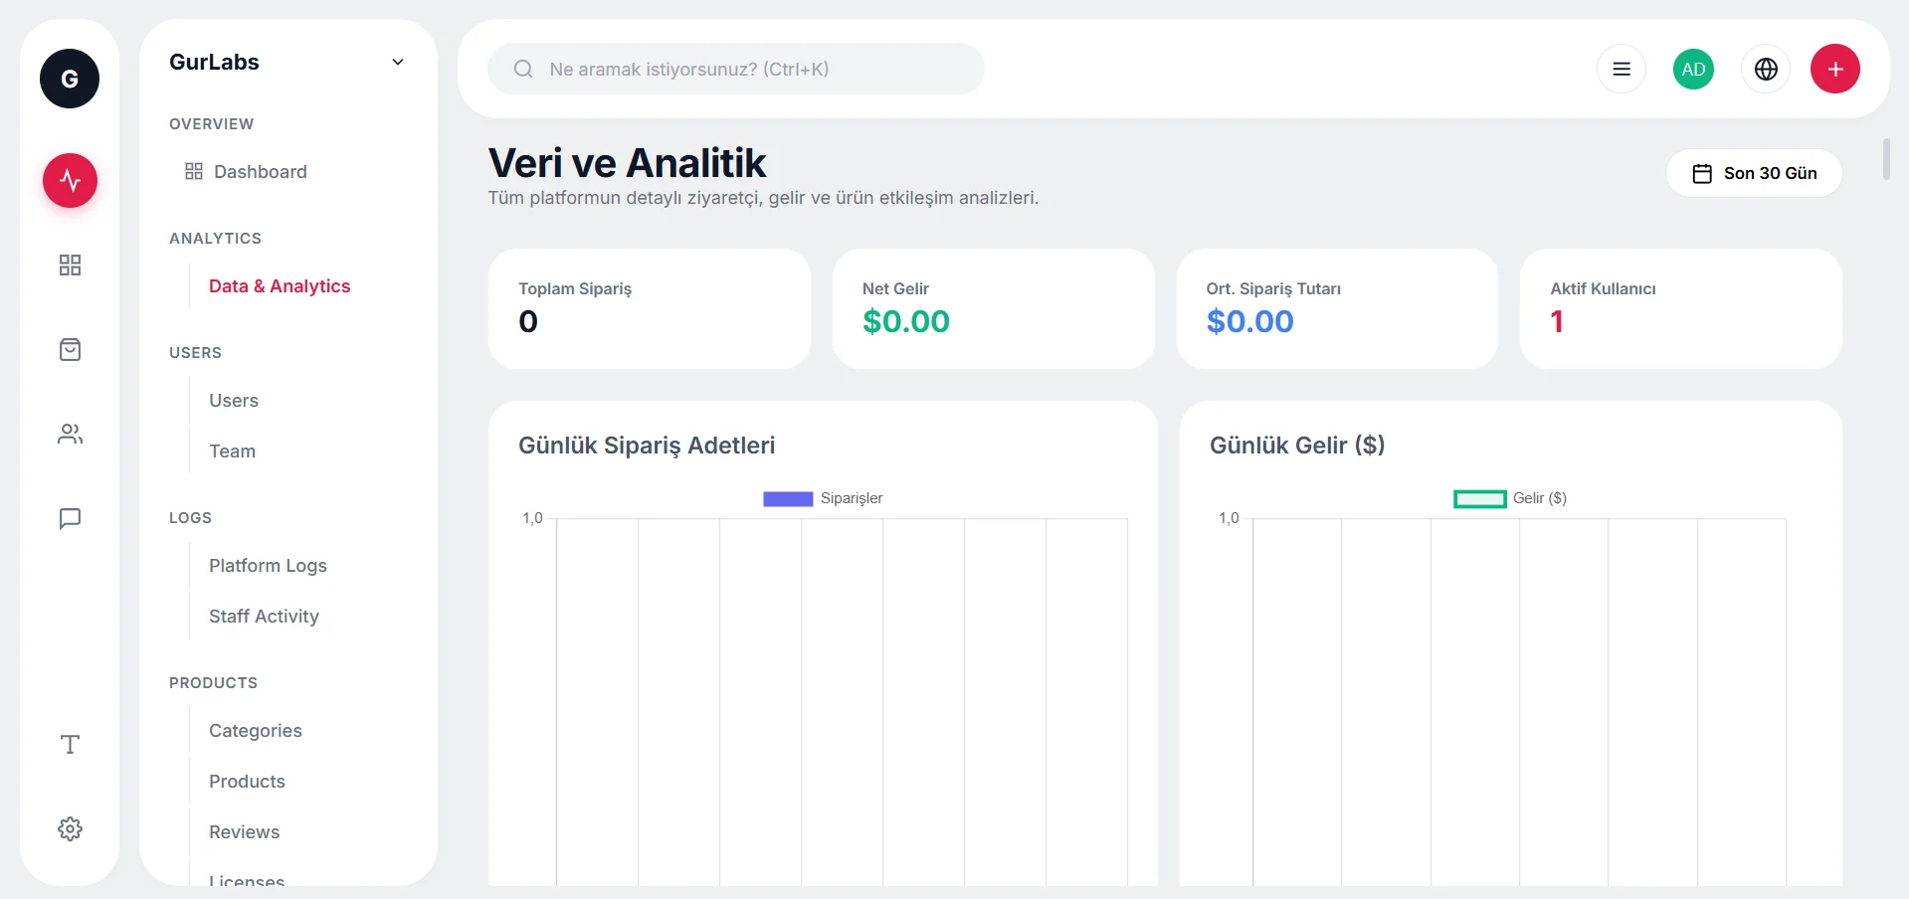Click the GurLabs G logo avatar
Viewport: 1909px width, 899px height.
pyautogui.click(x=70, y=79)
